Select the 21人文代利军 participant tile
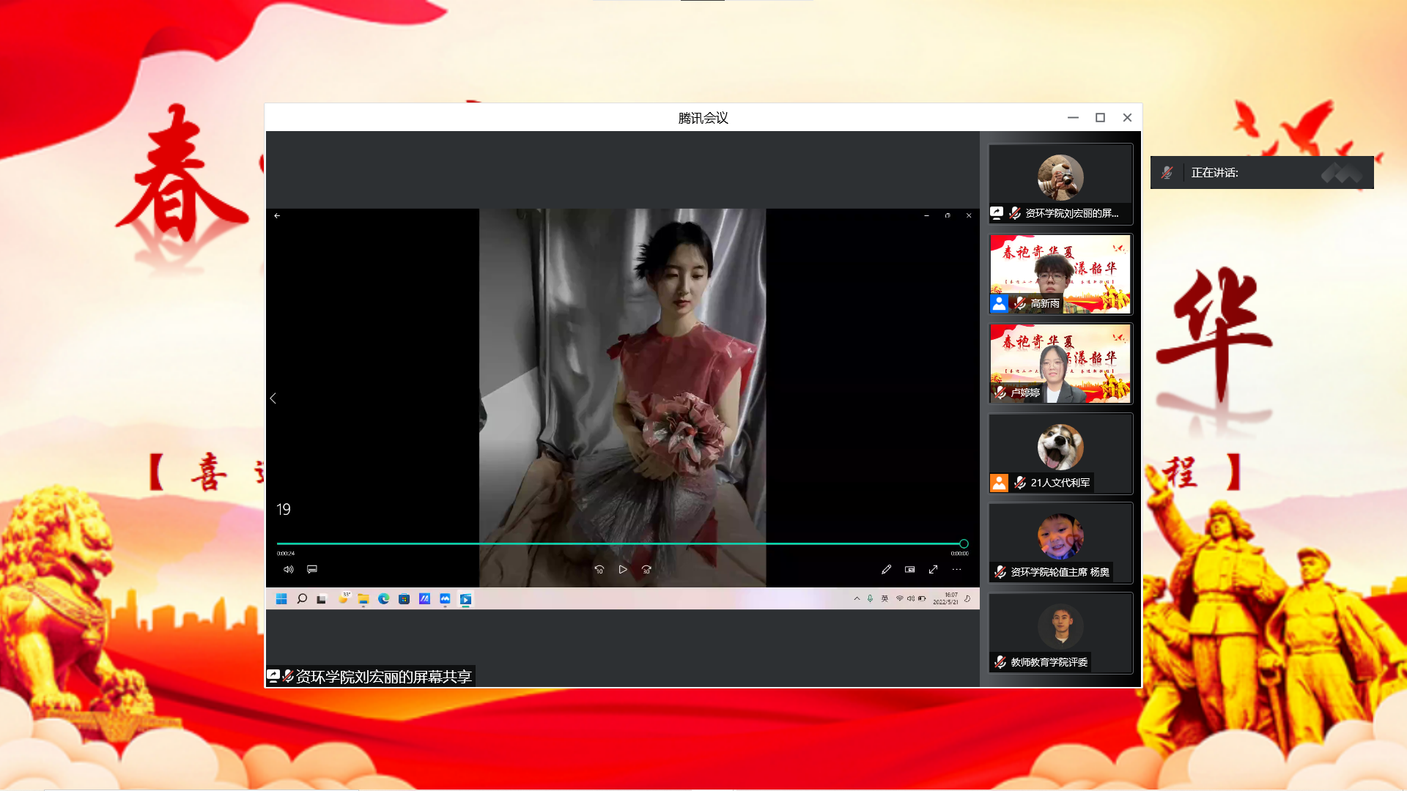Image resolution: width=1407 pixels, height=791 pixels. (1060, 453)
